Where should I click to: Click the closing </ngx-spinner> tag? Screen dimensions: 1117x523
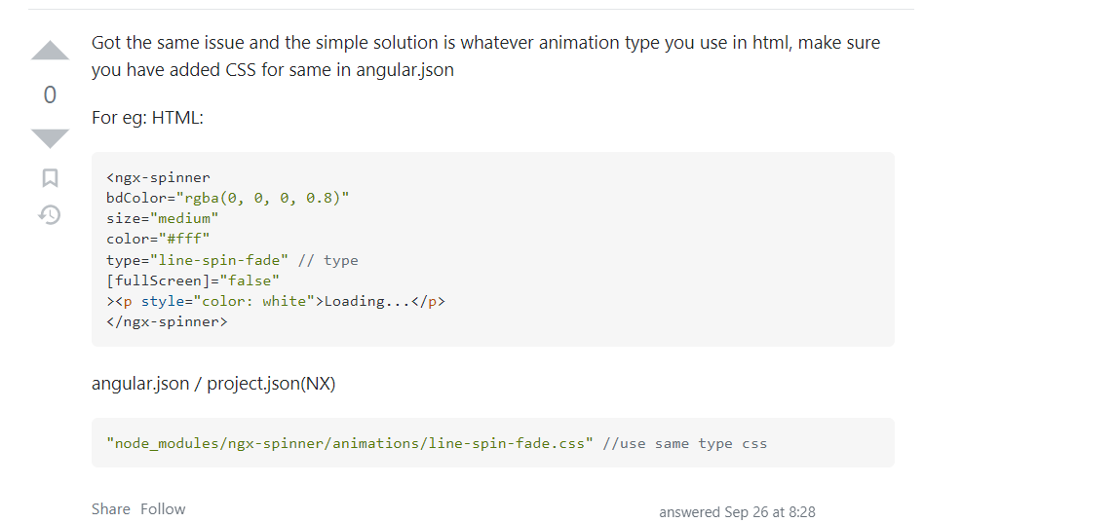167,321
